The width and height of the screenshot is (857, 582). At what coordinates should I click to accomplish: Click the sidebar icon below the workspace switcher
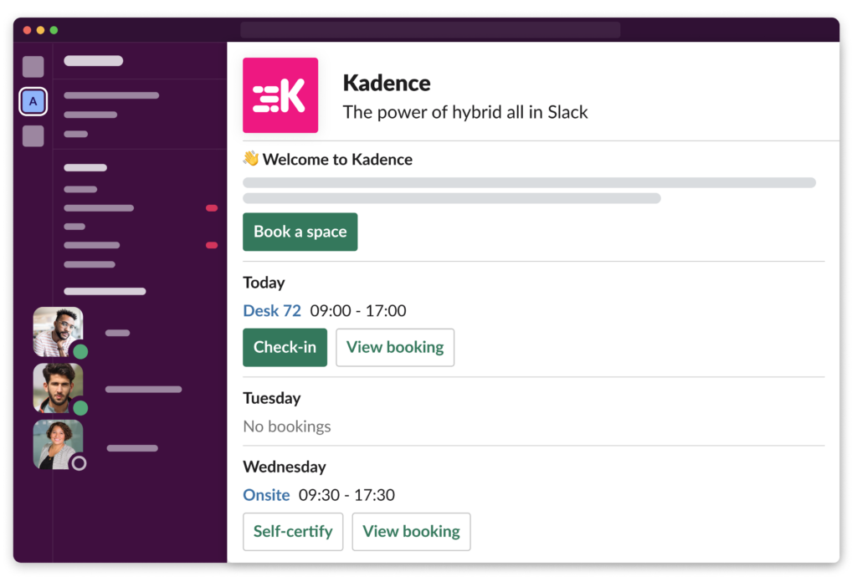(33, 134)
